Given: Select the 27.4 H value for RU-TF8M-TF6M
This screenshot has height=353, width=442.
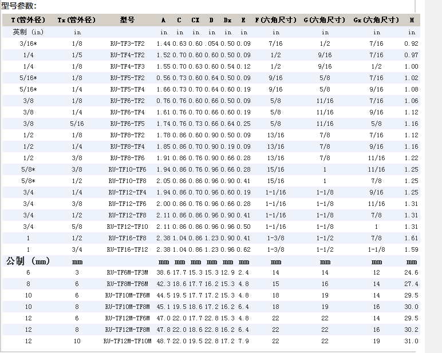Looking at the screenshot, I should [x=411, y=284].
